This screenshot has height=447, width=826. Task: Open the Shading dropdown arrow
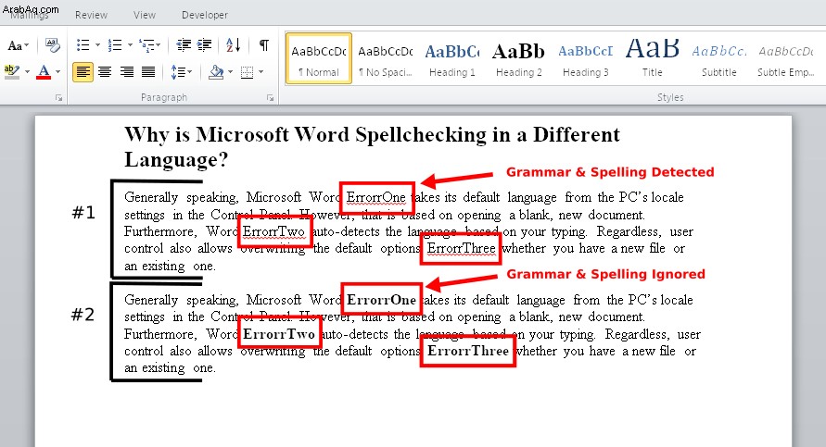click(230, 71)
